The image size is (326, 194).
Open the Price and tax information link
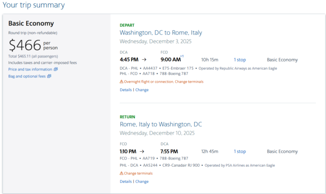30,70
